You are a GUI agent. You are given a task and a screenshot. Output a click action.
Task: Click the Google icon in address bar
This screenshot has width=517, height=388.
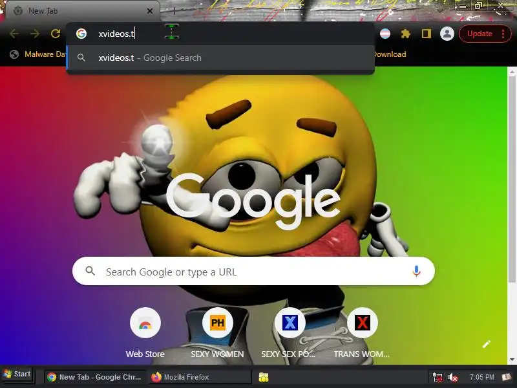81,34
